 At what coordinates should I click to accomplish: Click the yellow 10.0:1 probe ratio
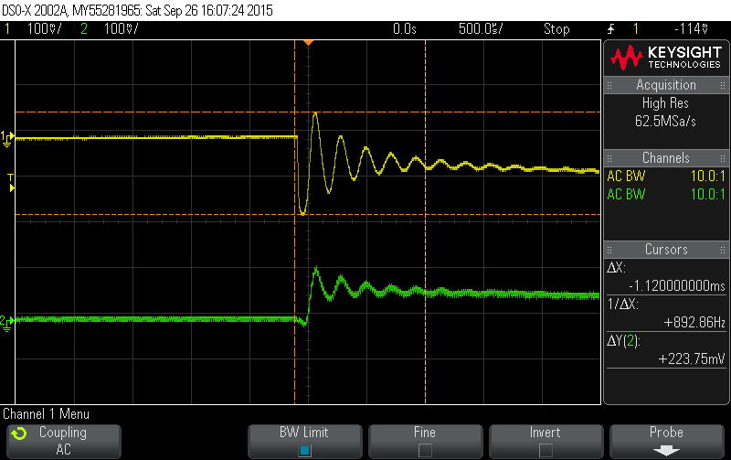[x=707, y=176]
